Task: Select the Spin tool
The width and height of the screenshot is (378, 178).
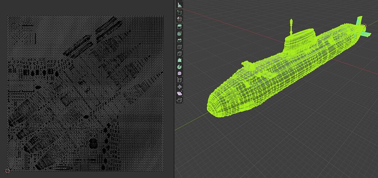Action: pos(179,67)
